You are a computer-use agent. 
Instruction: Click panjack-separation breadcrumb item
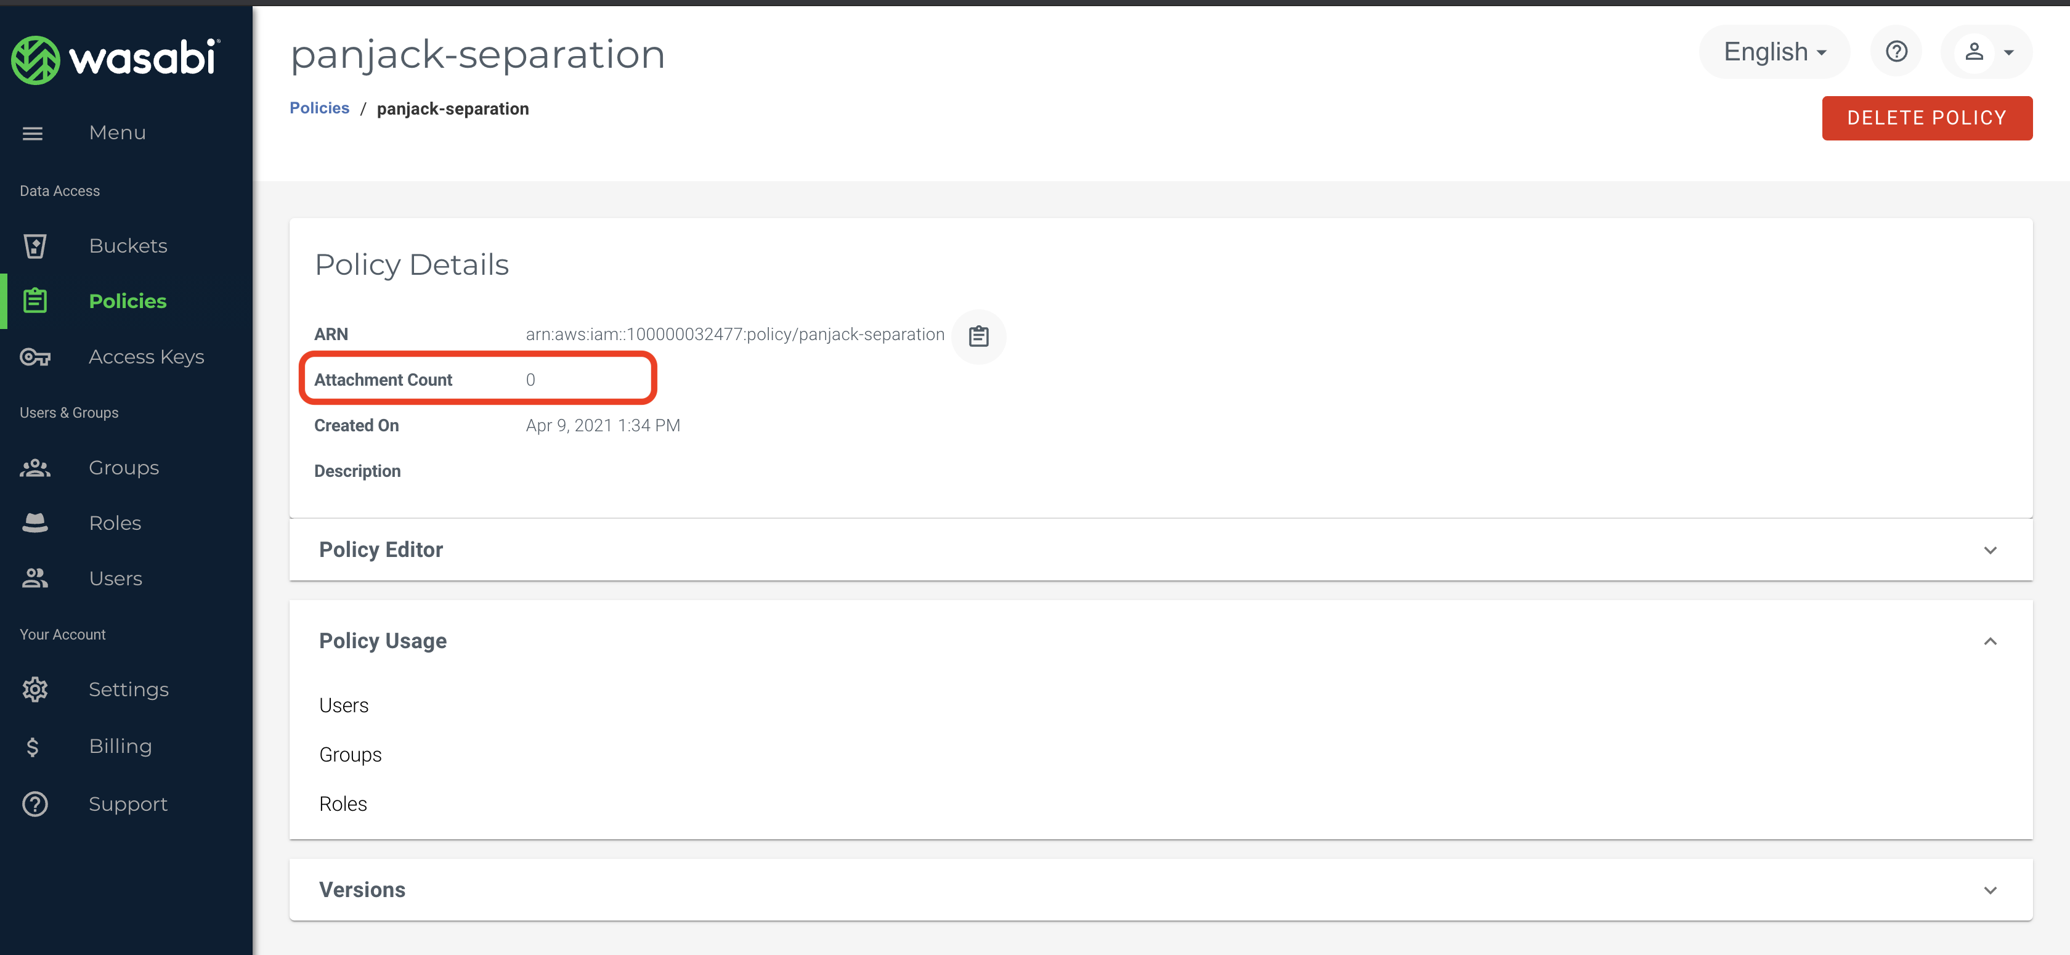click(453, 108)
